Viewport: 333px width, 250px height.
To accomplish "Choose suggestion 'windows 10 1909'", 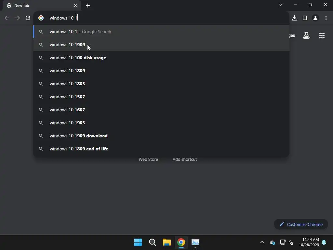I will 161,45.
